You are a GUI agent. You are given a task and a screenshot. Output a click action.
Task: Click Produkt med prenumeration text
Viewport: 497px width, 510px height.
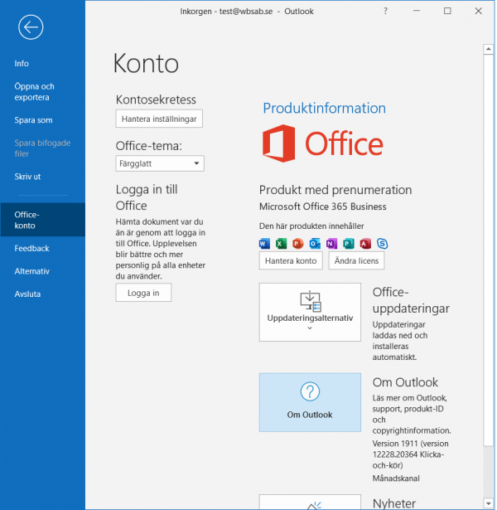click(x=335, y=190)
